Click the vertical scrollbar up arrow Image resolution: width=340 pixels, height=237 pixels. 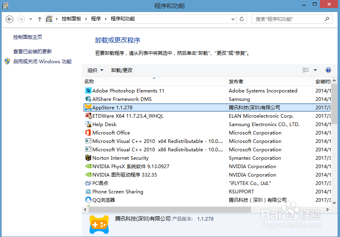[x=334, y=80]
